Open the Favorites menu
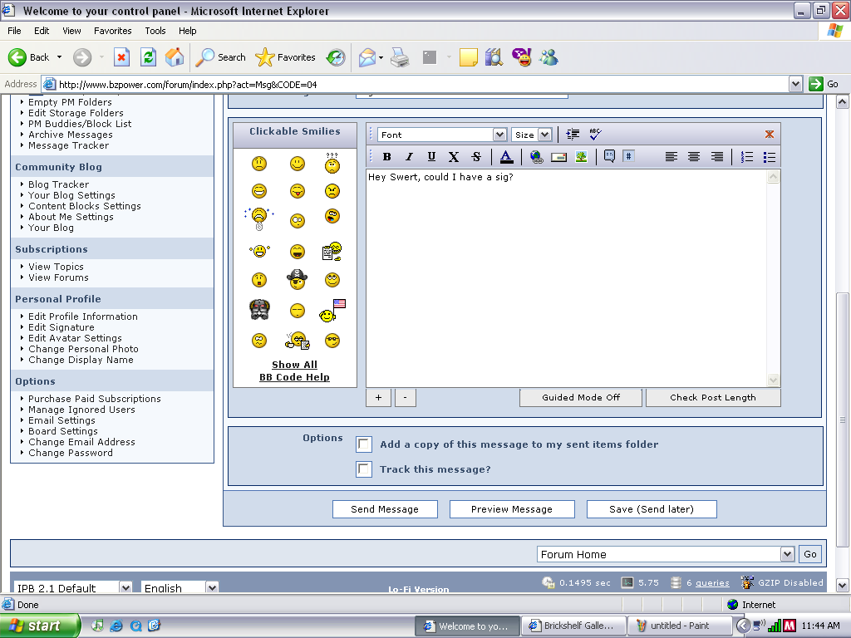The width and height of the screenshot is (851, 638). click(112, 31)
